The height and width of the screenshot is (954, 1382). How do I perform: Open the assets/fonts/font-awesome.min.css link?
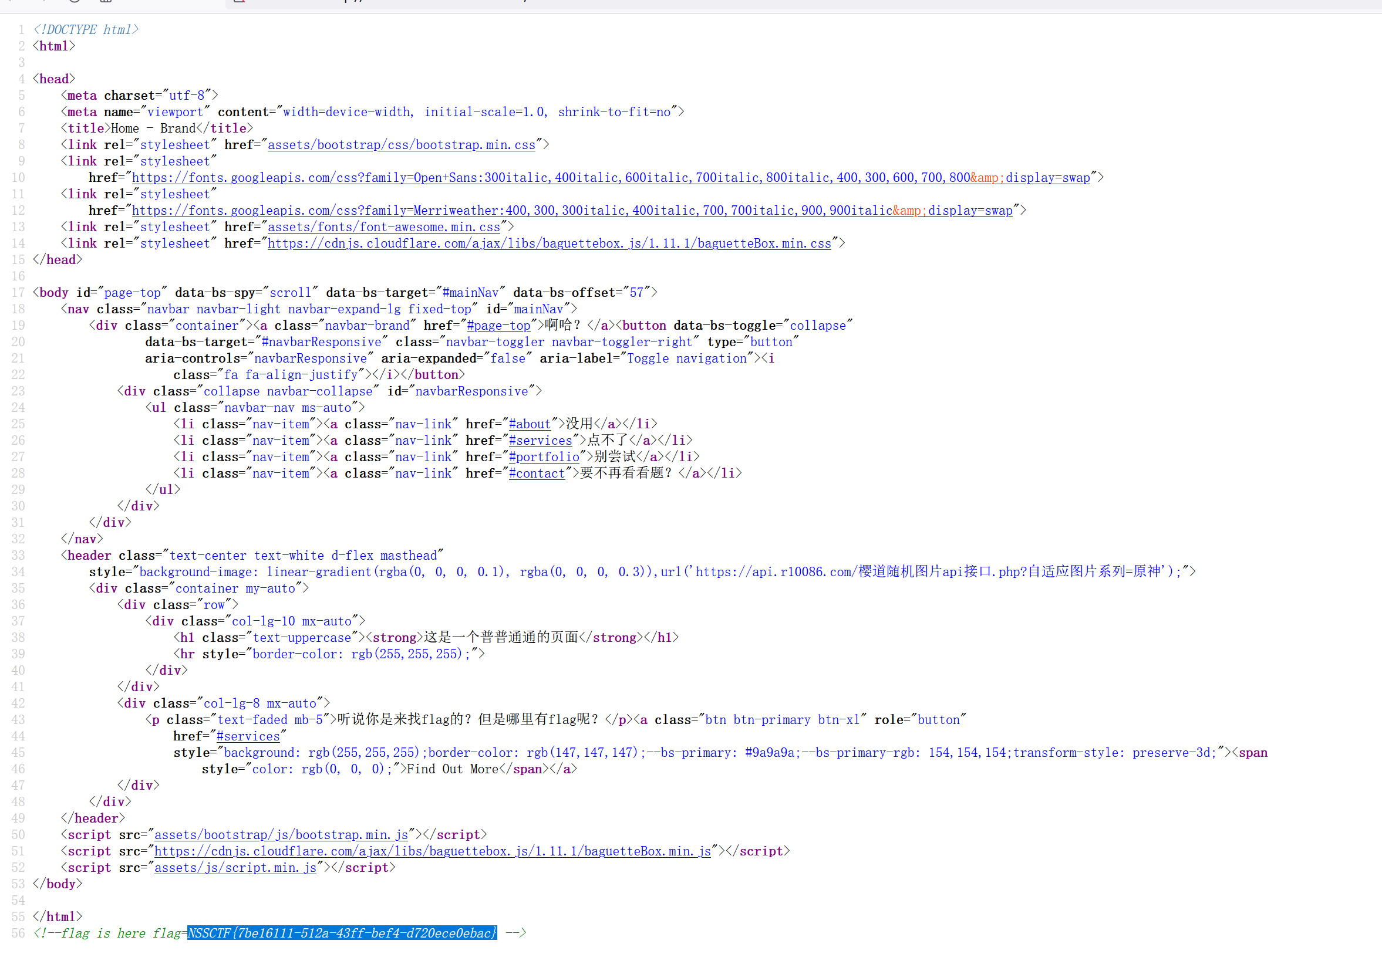tap(383, 227)
